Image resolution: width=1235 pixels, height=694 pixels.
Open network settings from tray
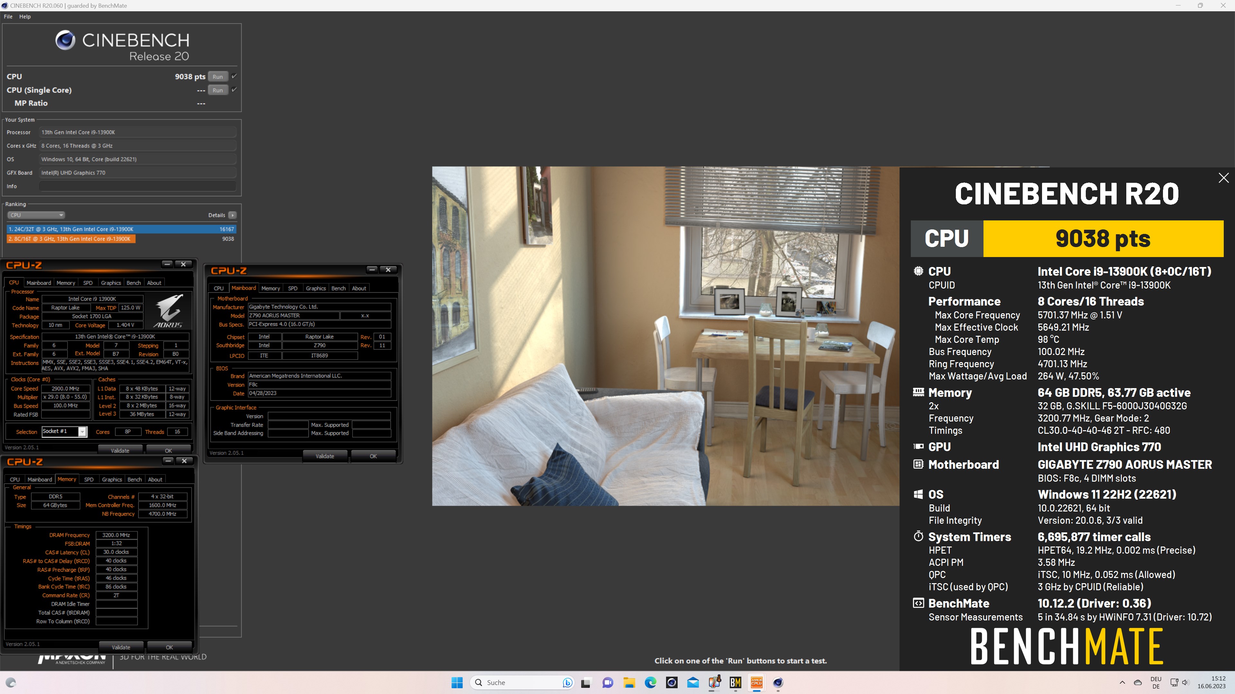(1174, 682)
